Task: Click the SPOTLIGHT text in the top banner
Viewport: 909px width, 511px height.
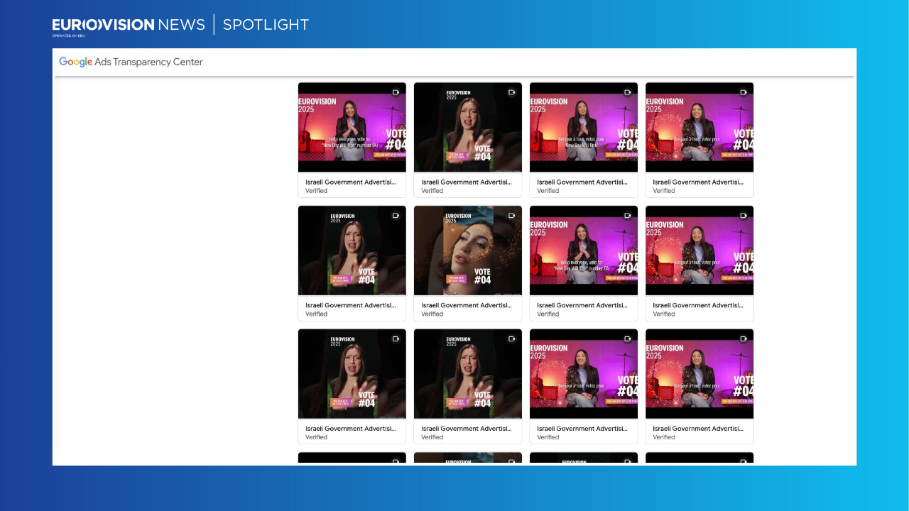Action: (266, 25)
